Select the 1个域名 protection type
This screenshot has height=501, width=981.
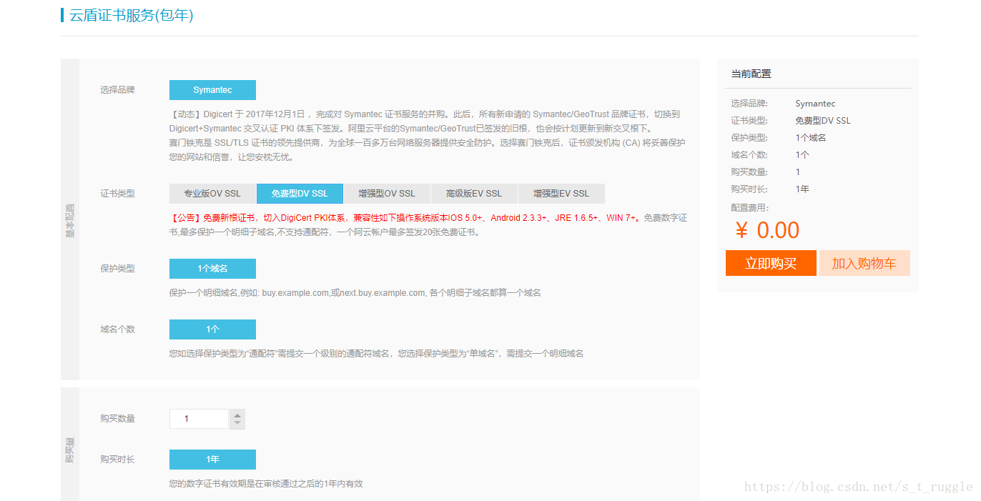[x=212, y=269]
